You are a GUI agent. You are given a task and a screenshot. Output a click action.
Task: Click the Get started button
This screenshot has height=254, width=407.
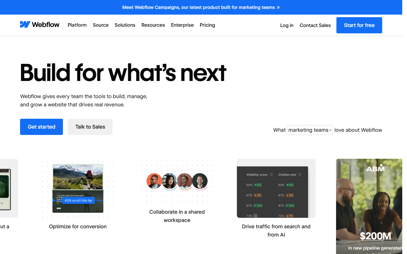[41, 127]
